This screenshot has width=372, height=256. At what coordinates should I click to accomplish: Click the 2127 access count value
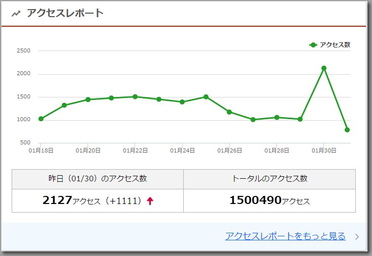(x=57, y=200)
